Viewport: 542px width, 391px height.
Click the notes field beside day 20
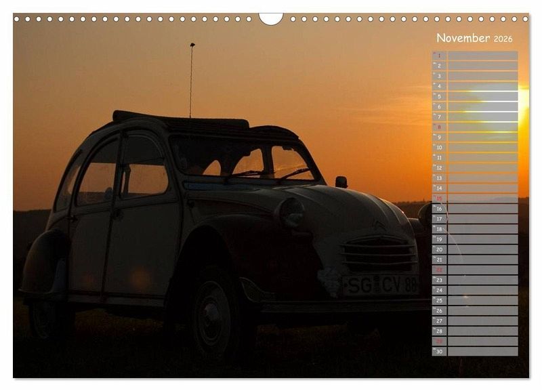[x=483, y=249]
